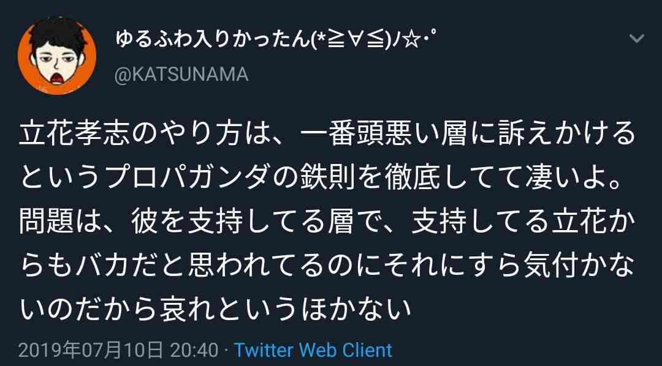This screenshot has width=662, height=366.
Task: Open the Twitter Web Client source link
Action: tap(313, 351)
